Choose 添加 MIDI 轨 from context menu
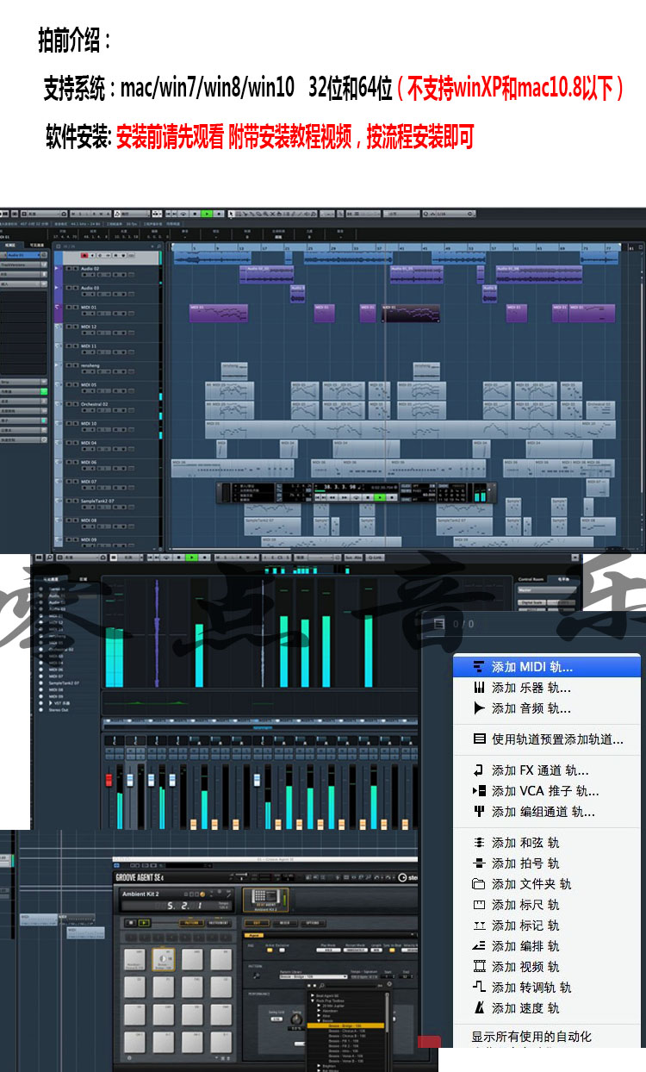 pyautogui.click(x=547, y=667)
